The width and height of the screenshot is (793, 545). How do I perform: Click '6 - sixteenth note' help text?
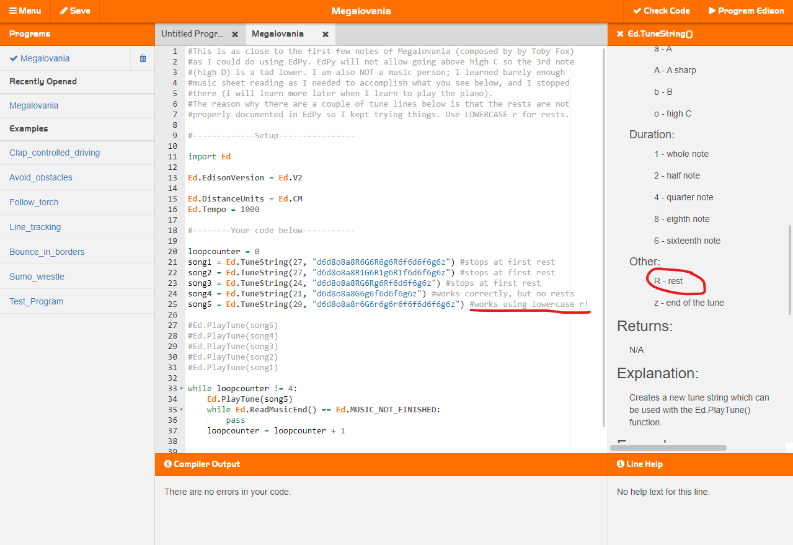click(687, 241)
